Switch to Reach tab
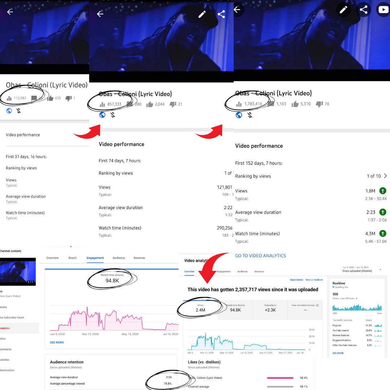Image resolution: width=390 pixels, height=390 pixels. [73, 258]
